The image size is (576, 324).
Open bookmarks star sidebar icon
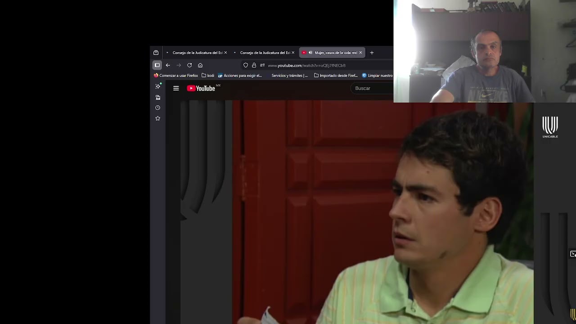click(158, 118)
